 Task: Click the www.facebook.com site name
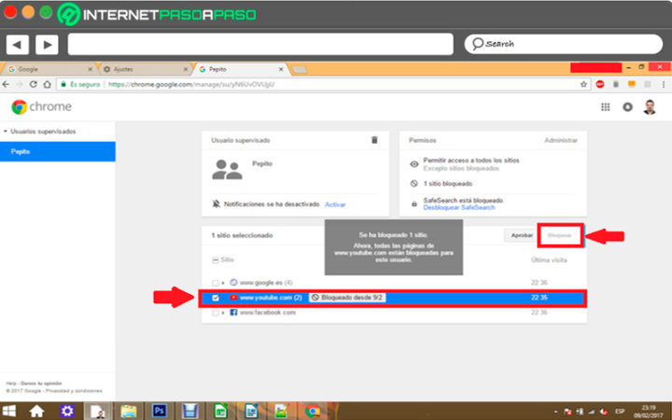(268, 313)
